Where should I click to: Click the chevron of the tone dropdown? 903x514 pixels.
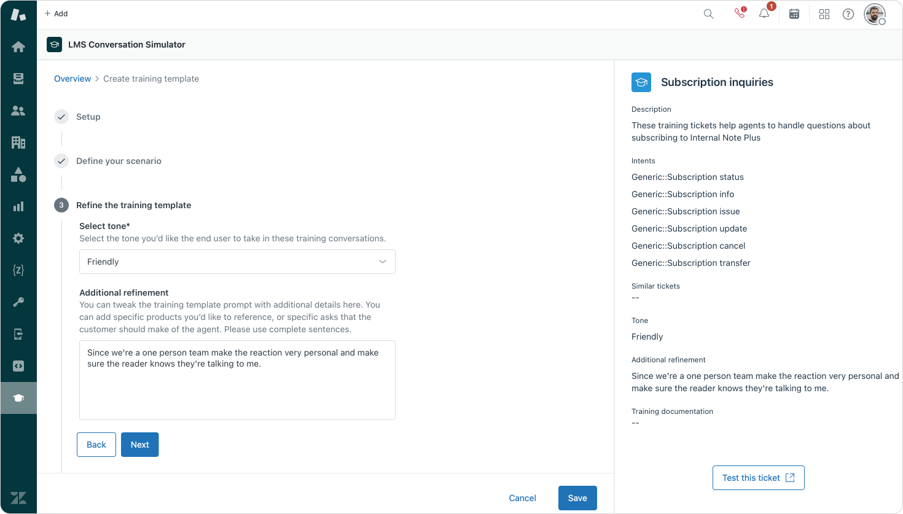point(383,262)
